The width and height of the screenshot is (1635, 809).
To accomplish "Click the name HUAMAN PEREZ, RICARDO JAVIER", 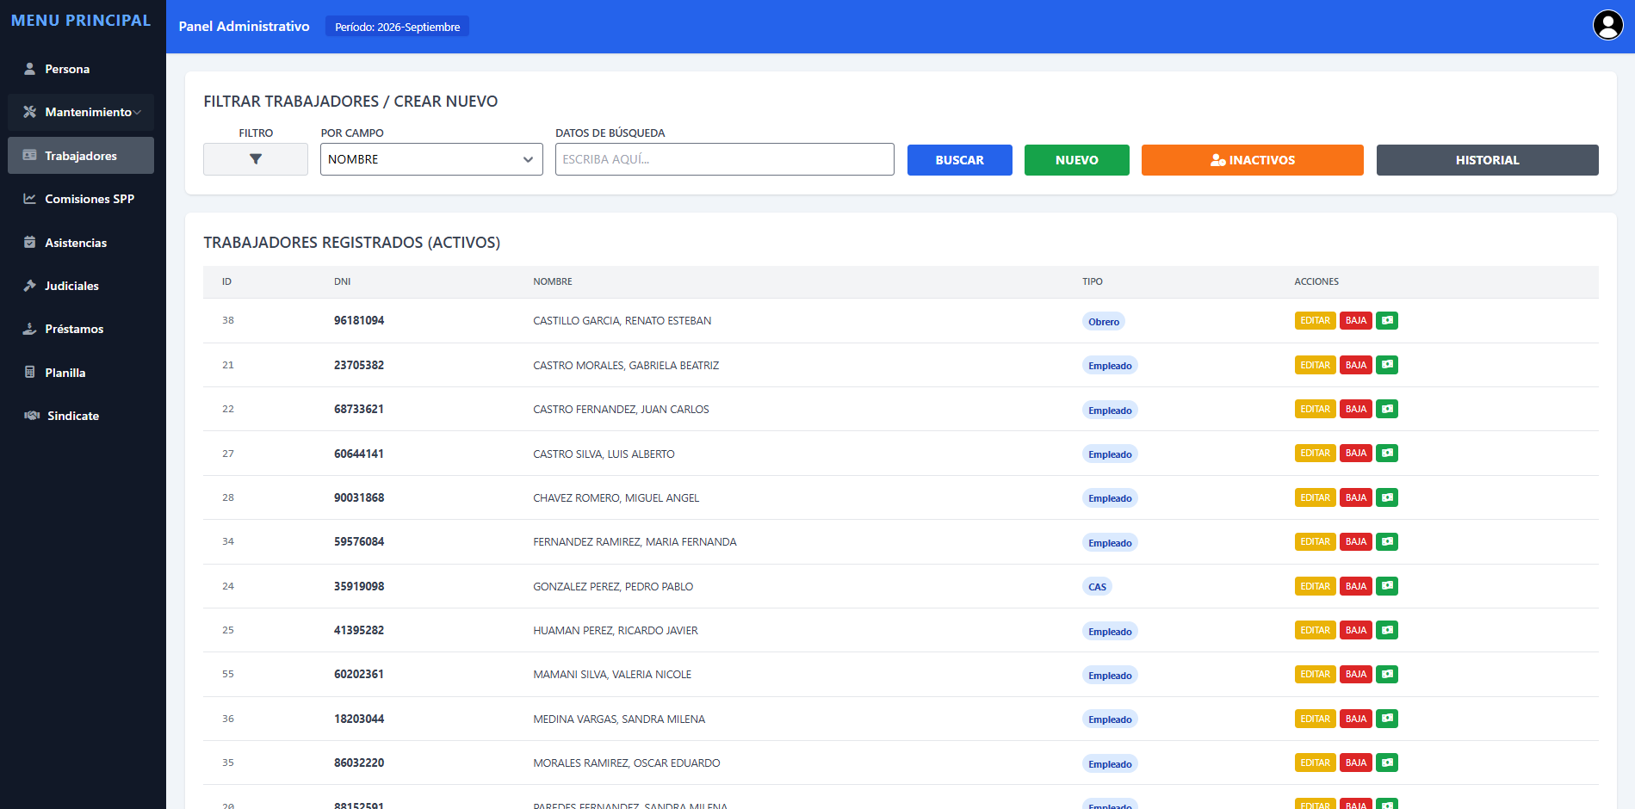I will click(x=616, y=631).
